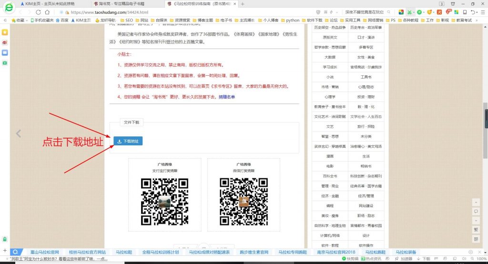Click the WeChat donation QR code
Viewport: 488px width, 264px height.
pyautogui.click(x=244, y=202)
